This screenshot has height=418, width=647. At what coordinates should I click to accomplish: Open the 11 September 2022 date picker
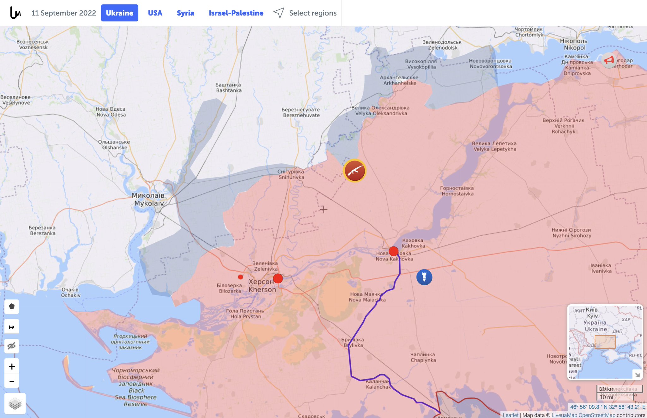click(63, 13)
